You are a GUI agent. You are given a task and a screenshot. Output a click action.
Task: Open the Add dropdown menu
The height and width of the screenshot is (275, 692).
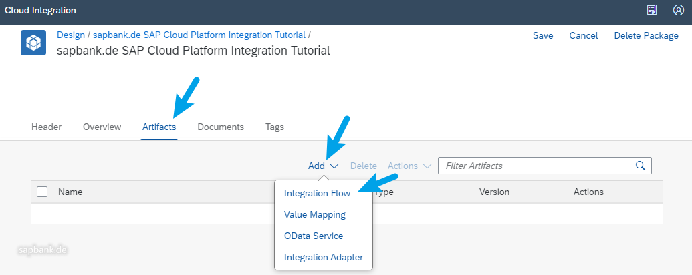323,166
